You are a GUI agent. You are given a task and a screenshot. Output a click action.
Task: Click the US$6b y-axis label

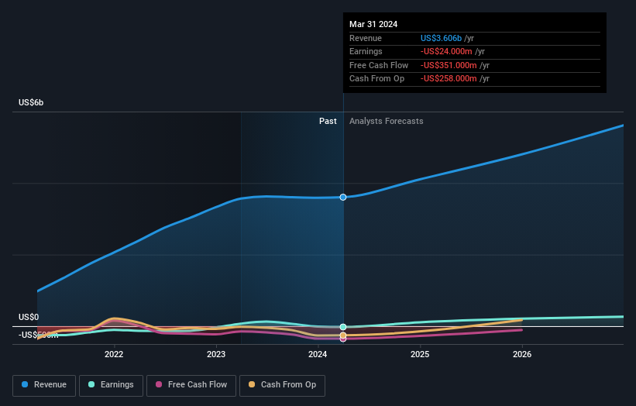click(31, 102)
